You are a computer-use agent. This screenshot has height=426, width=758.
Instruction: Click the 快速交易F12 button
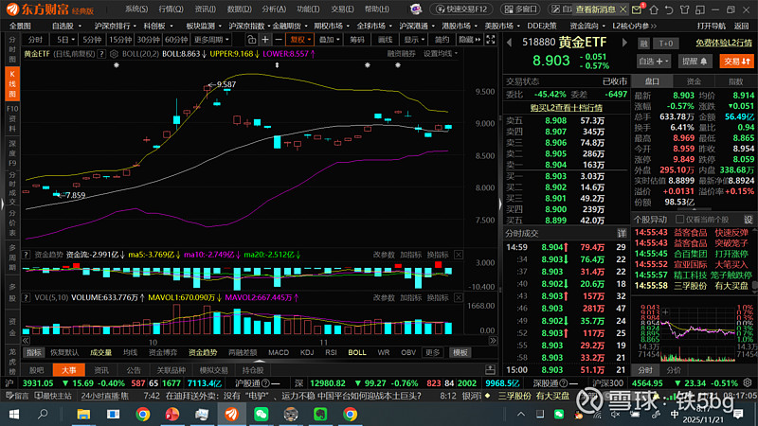pyautogui.click(x=461, y=9)
